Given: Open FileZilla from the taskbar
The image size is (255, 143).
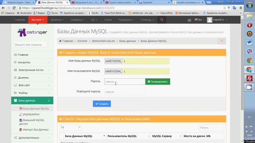Looking at the screenshot, I should 249,79.
